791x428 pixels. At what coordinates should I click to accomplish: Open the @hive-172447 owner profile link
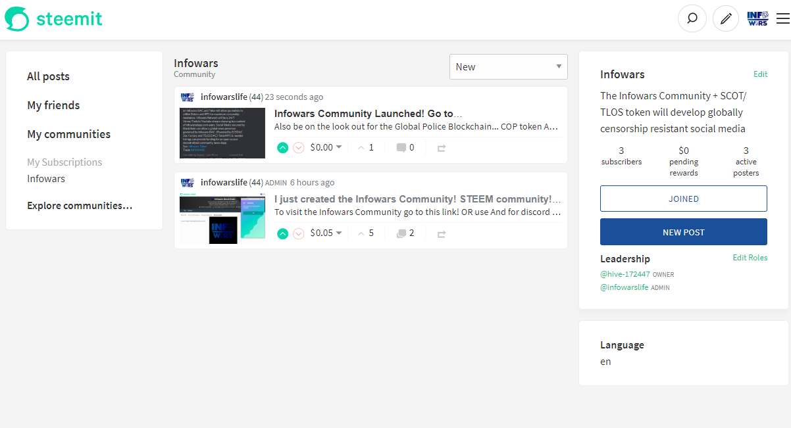[625, 273]
